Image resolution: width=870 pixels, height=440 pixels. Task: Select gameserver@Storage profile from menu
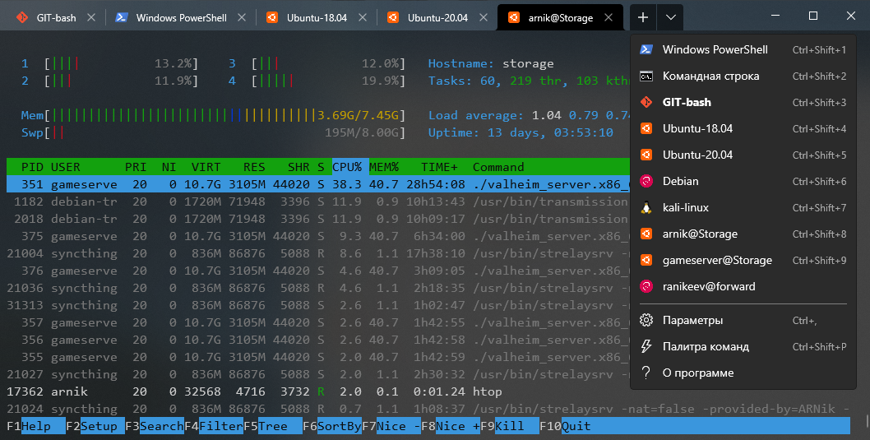click(x=717, y=260)
